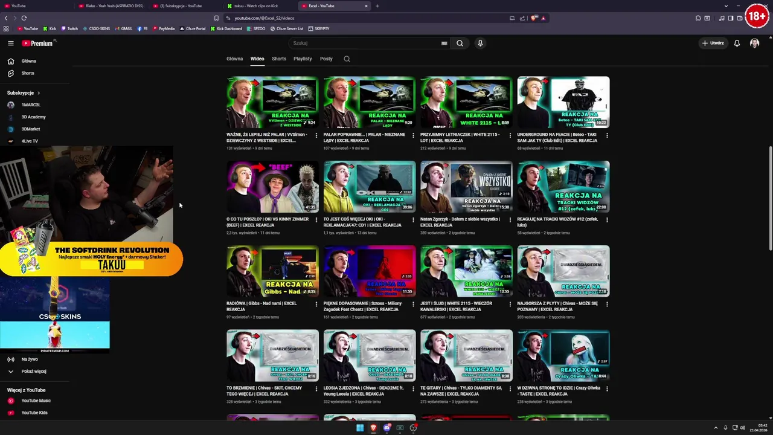This screenshot has width=773, height=435.
Task: Open the on-screen keyboard icon in search box
Action: coord(444,43)
